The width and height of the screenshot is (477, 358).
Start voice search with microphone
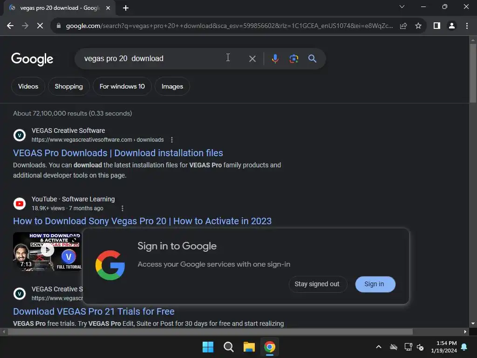[x=275, y=58]
